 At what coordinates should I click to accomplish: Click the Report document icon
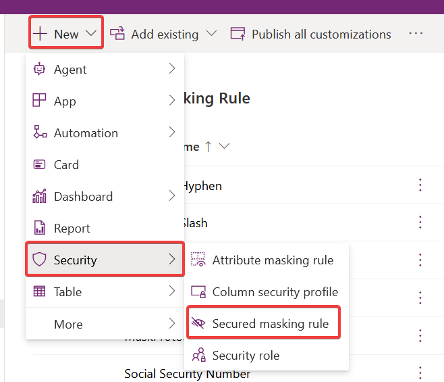pos(40,228)
